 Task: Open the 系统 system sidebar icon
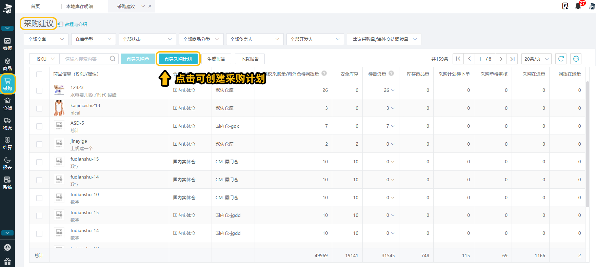point(7,183)
